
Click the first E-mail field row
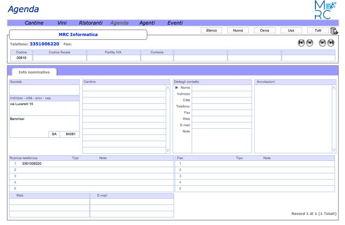(x=132, y=202)
